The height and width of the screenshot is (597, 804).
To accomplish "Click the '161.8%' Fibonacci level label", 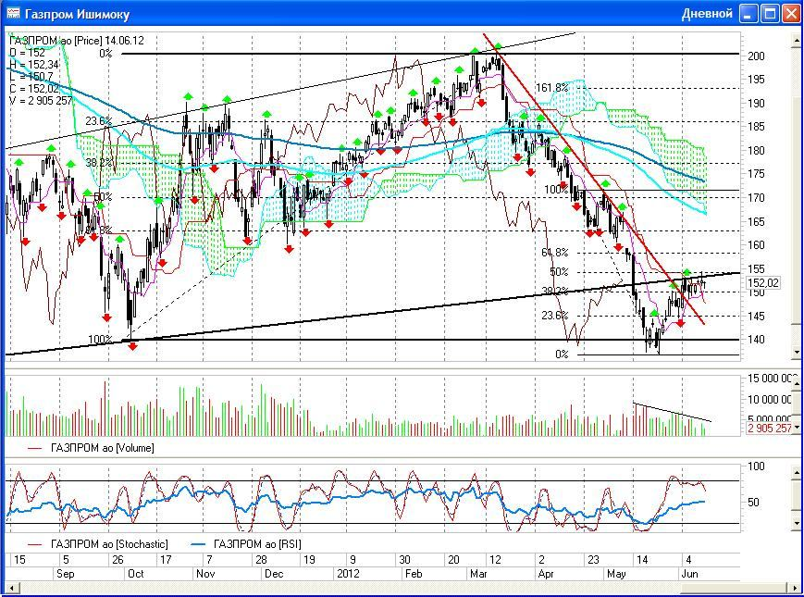I will (551, 88).
